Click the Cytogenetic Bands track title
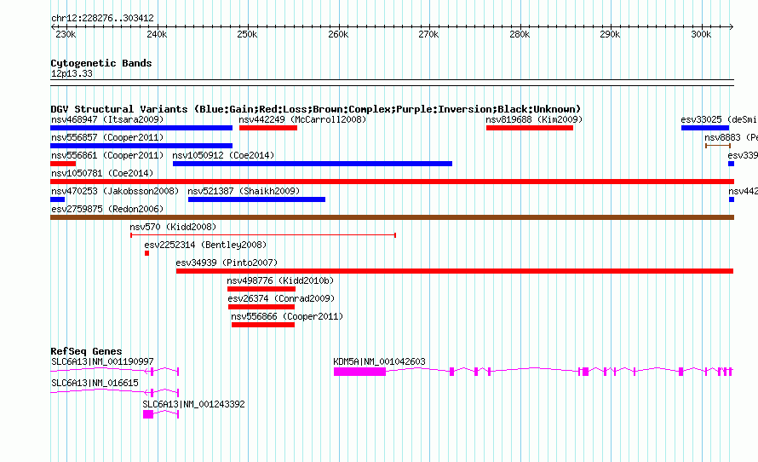This screenshot has width=758, height=462. coord(101,63)
